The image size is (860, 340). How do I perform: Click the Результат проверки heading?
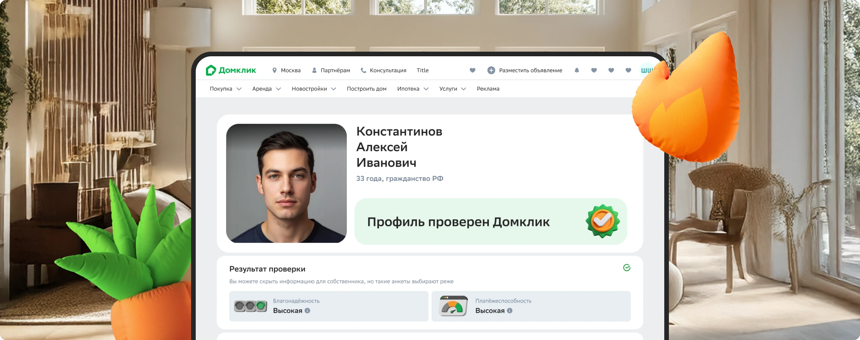click(x=267, y=269)
